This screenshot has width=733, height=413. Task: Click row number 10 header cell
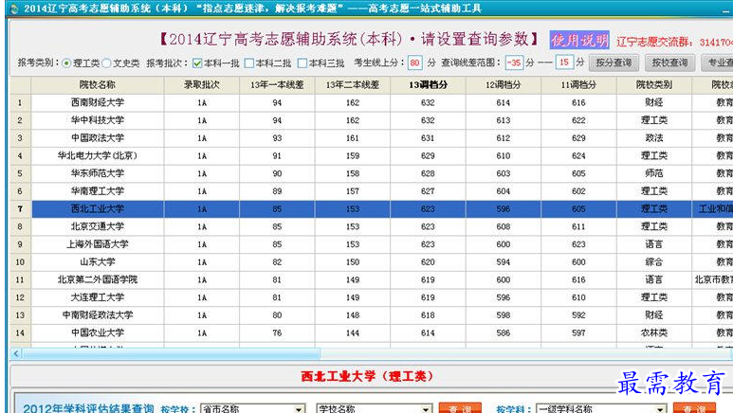[x=20, y=262]
